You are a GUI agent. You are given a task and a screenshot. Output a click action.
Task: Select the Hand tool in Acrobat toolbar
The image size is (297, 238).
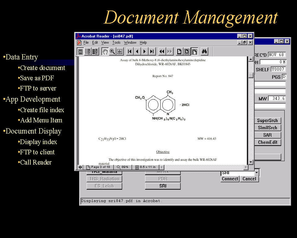pyautogui.click(x=105, y=51)
